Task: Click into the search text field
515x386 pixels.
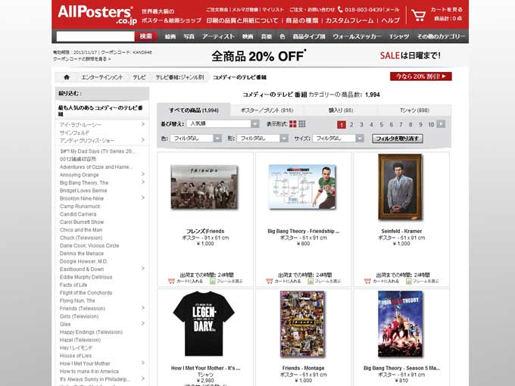Action: click(95, 36)
